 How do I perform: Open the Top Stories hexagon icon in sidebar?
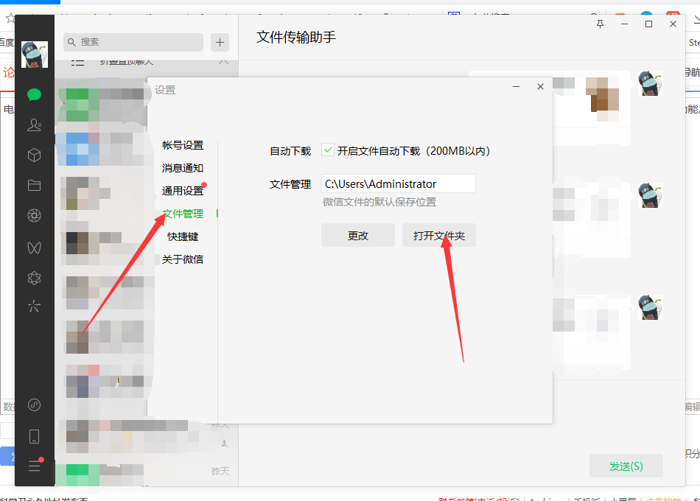(35, 278)
